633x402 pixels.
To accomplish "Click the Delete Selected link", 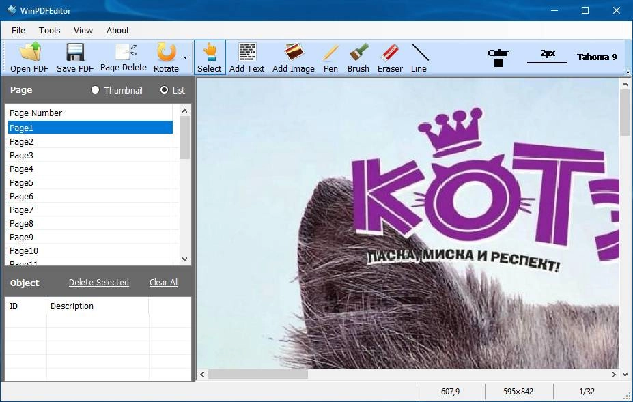I will [99, 283].
